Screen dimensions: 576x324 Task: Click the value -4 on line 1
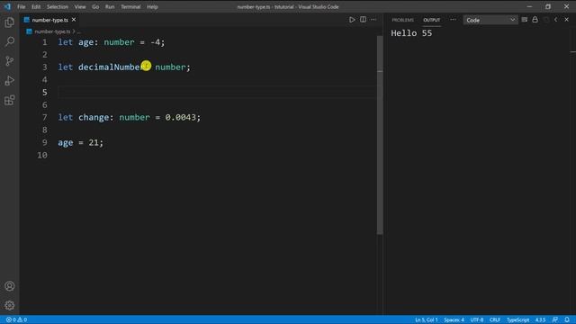pos(155,42)
